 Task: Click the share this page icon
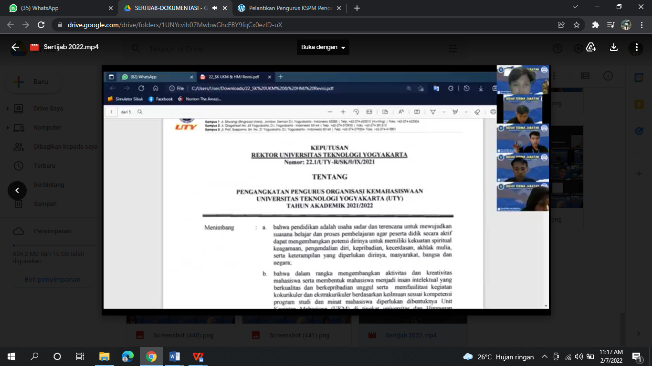561,25
